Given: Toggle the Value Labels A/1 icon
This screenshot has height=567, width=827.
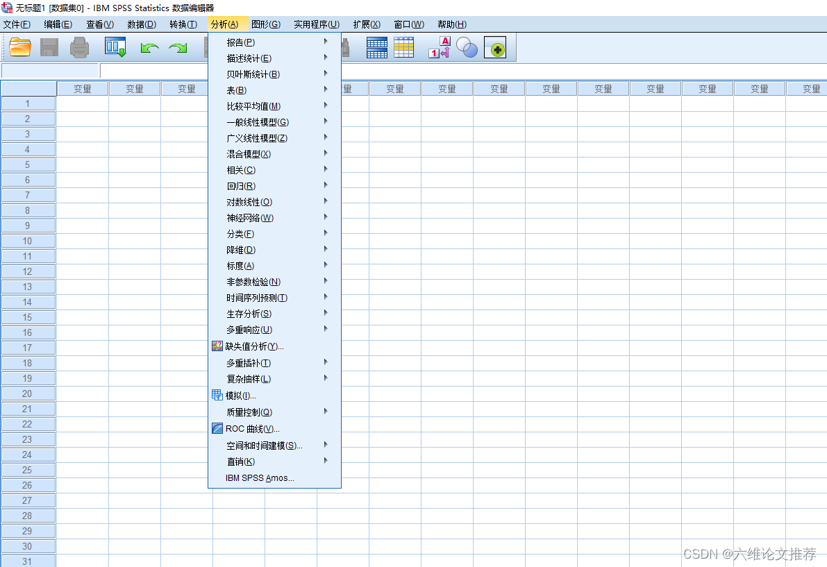Looking at the screenshot, I should click(440, 47).
